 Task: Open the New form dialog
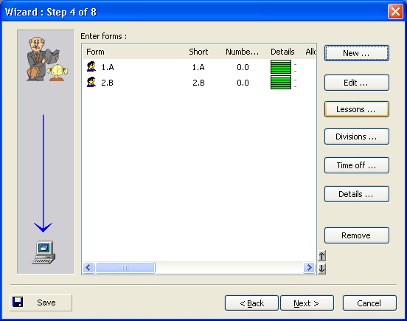(357, 53)
